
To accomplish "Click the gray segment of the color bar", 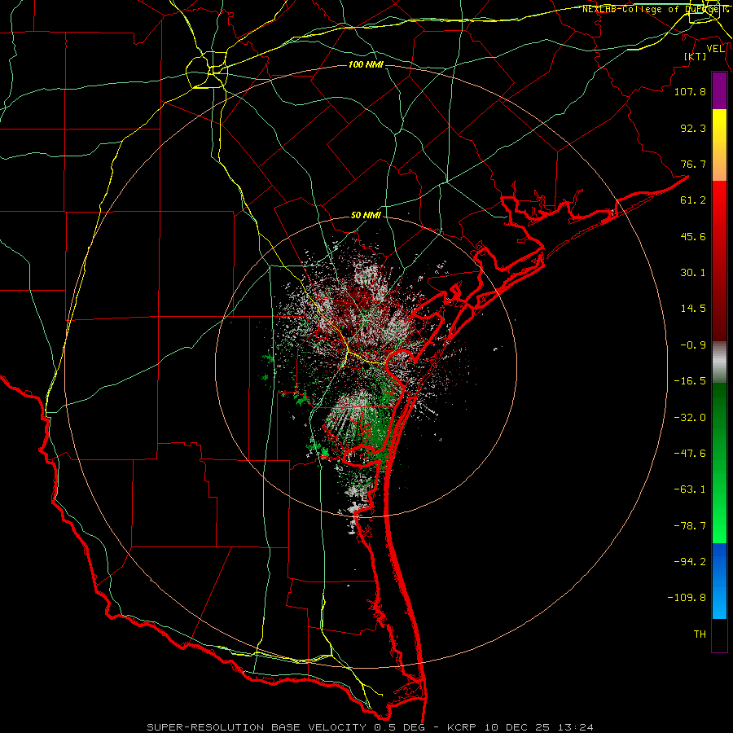I will [719, 362].
